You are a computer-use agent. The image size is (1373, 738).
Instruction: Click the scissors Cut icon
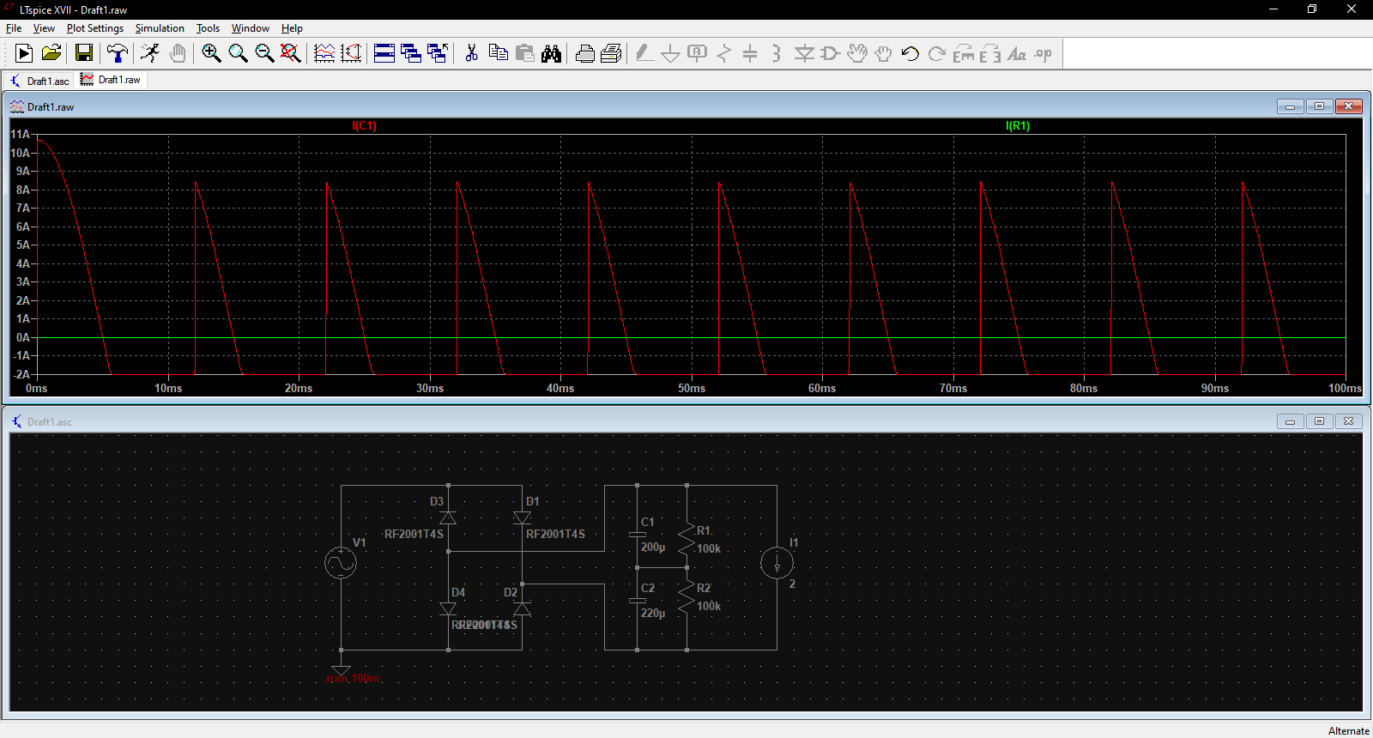click(x=471, y=53)
